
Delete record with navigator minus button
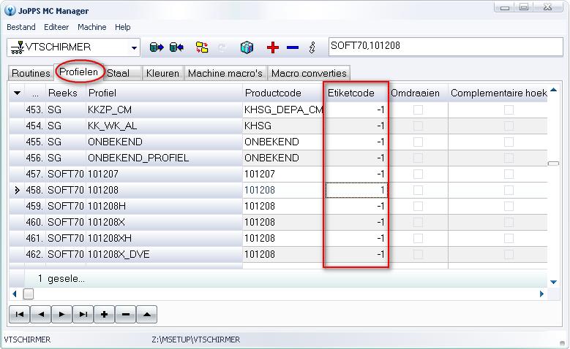125,314
